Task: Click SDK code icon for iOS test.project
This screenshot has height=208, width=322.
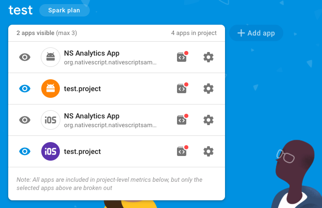Action: pyautogui.click(x=182, y=151)
